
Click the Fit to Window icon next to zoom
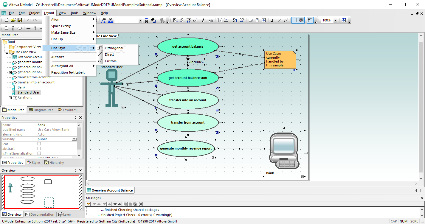click(344, 20)
